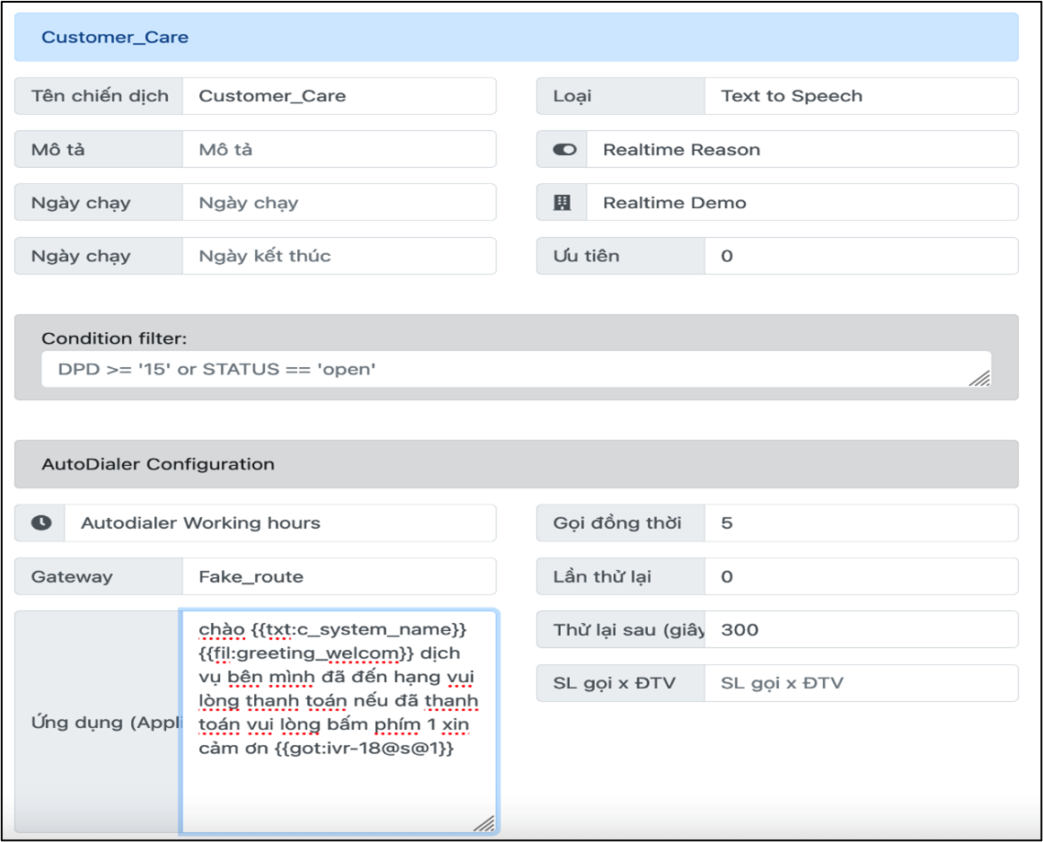
Task: Click the Gọi đồng thời value field
Action: point(860,523)
